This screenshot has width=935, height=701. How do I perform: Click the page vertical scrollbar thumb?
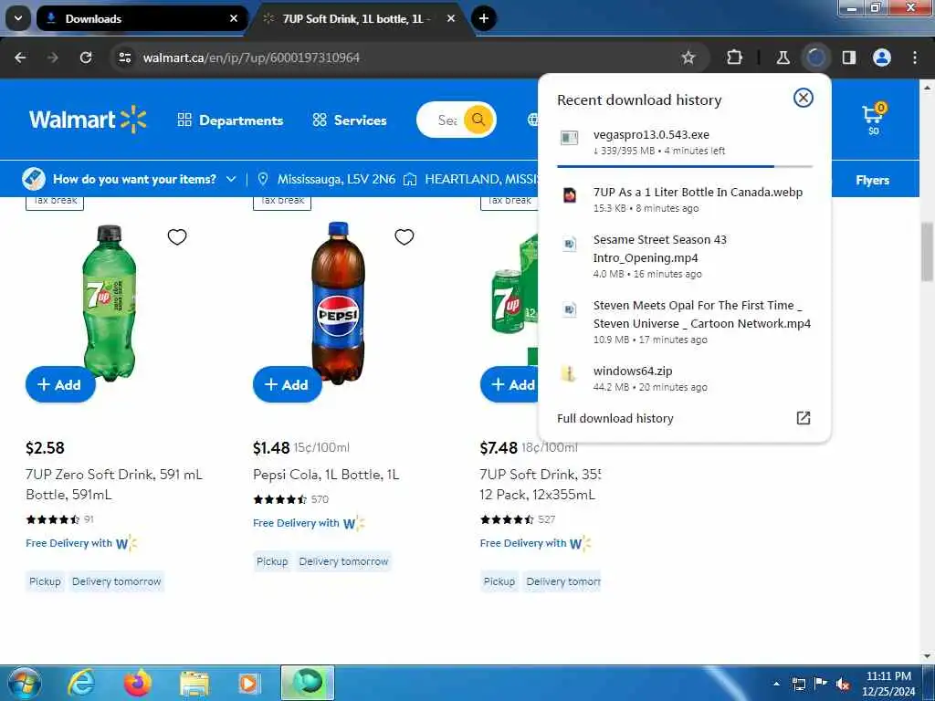928,250
